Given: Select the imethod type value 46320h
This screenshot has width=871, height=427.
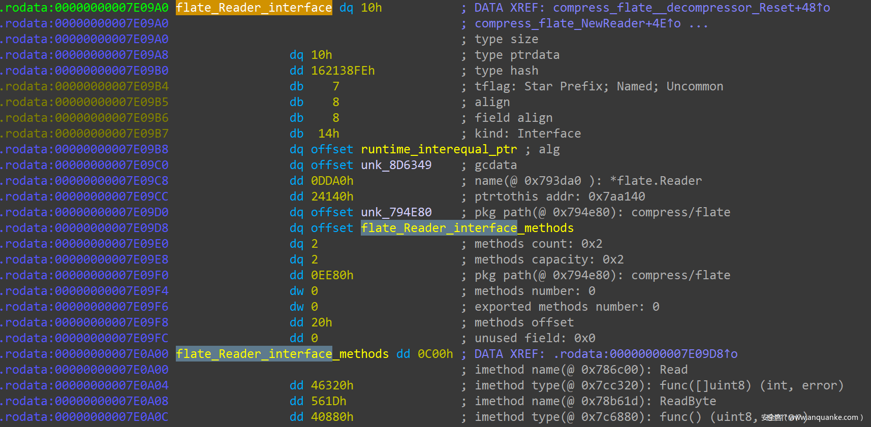Looking at the screenshot, I should click(332, 385).
